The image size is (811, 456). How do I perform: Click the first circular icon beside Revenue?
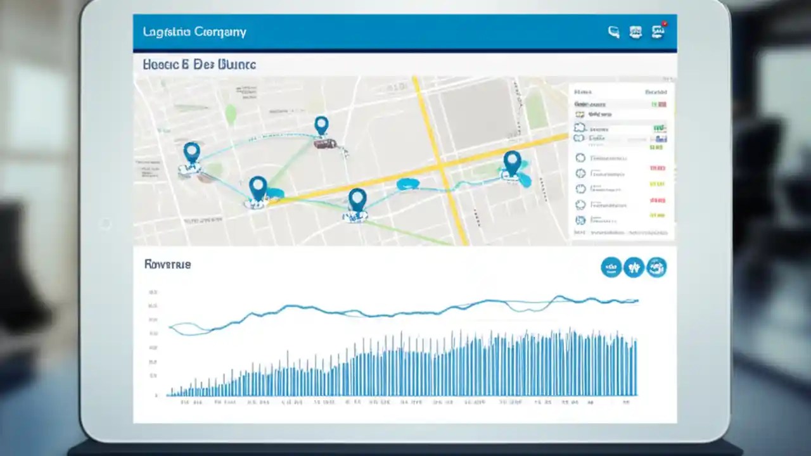pos(610,267)
